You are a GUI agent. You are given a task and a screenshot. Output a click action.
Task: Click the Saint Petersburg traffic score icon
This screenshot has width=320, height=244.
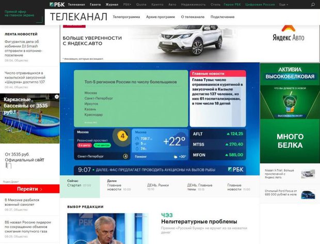click(125, 156)
